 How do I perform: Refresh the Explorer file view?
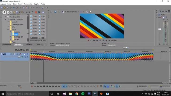point(17,12)
